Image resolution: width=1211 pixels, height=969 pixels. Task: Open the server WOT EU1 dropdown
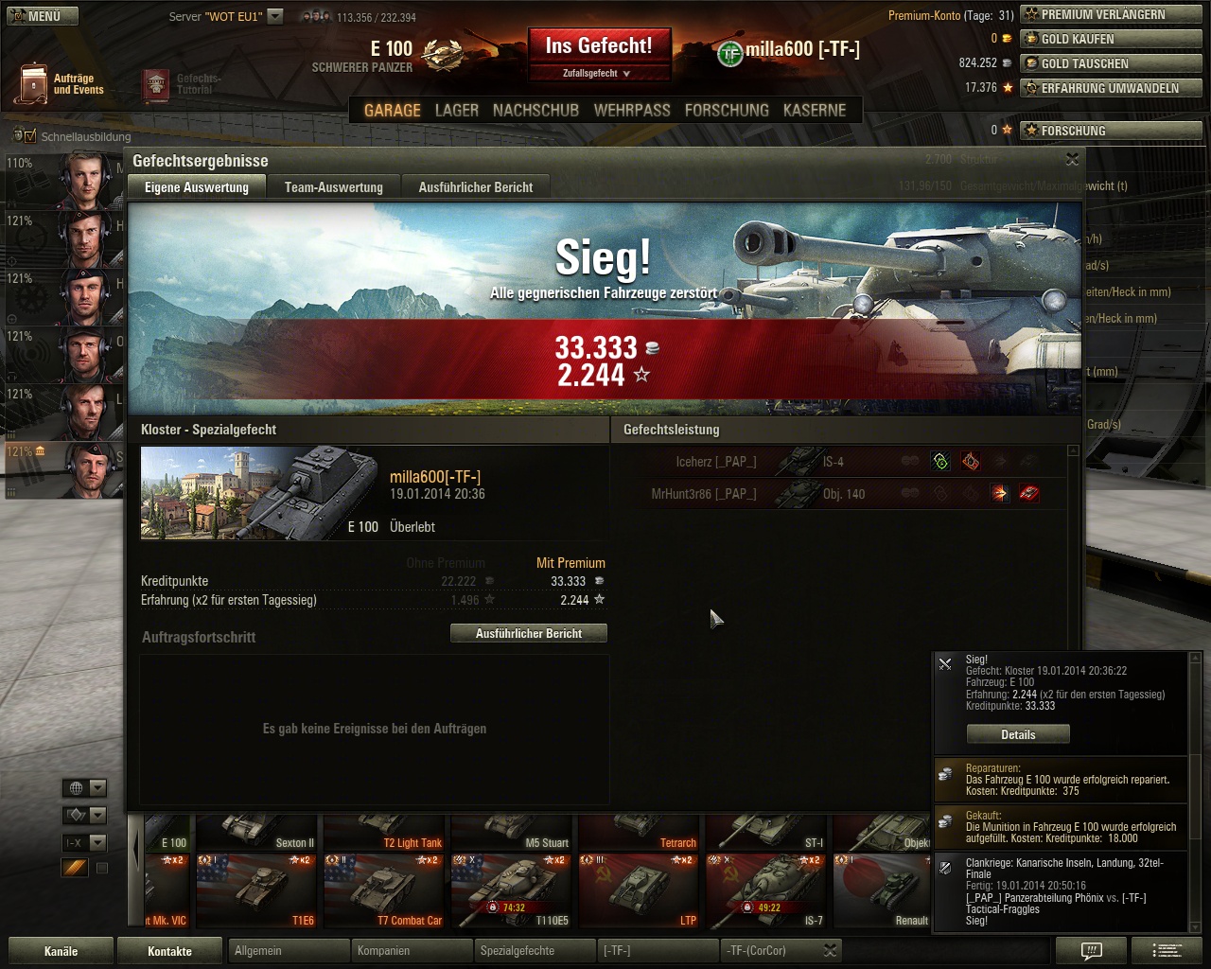[x=275, y=16]
